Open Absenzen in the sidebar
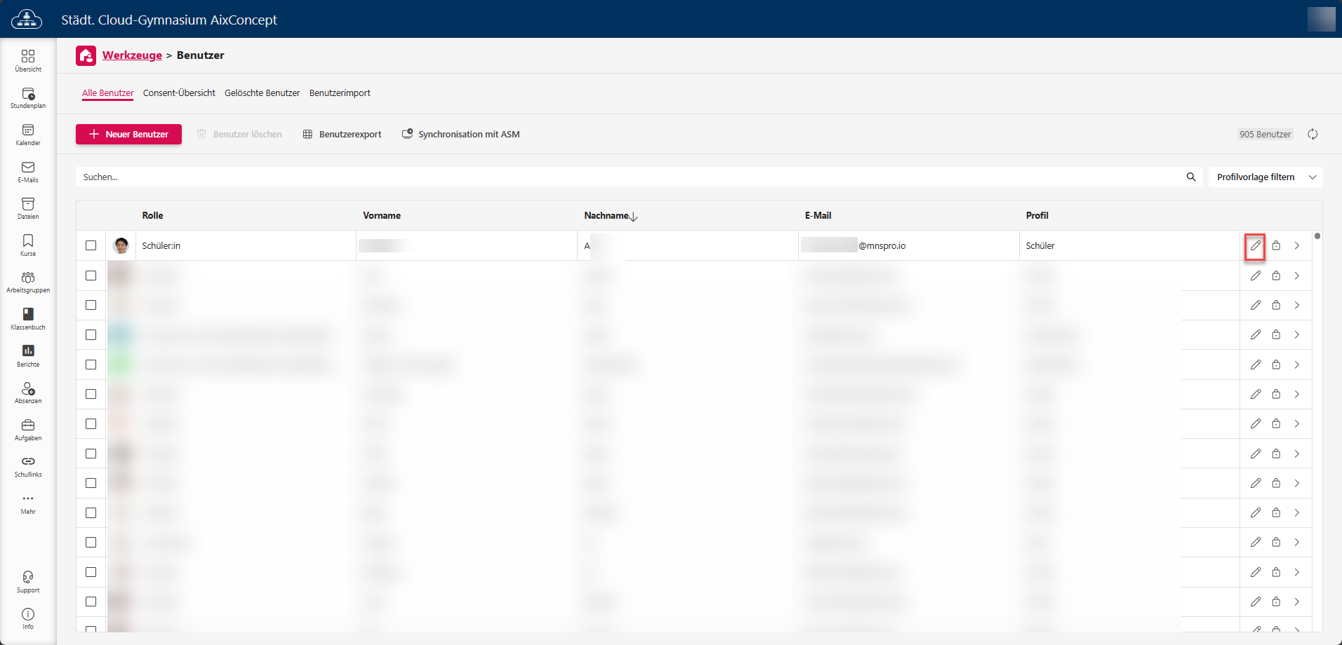The image size is (1342, 645). click(28, 393)
